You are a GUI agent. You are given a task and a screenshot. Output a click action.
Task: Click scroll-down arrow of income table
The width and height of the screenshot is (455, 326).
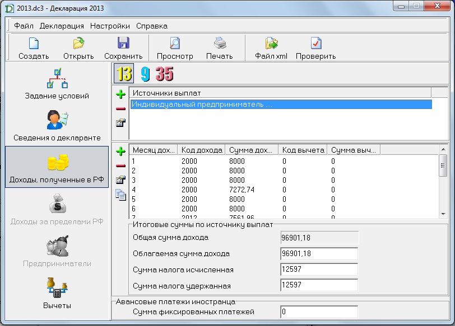[443, 214]
